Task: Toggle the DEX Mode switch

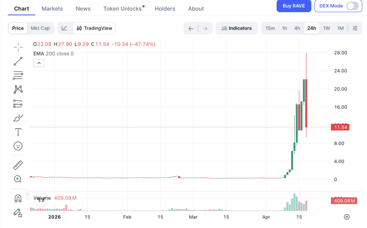Action: (352, 6)
